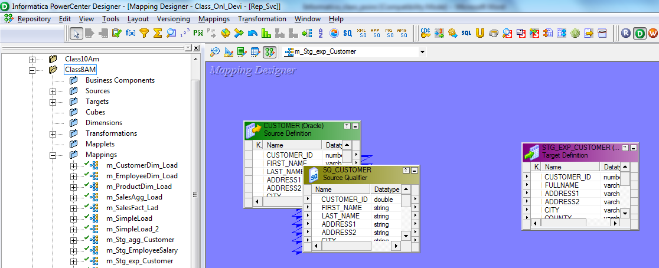
Task: Click the LAST_NAME port in SQ_CUSTOMER
Action: 341,216
